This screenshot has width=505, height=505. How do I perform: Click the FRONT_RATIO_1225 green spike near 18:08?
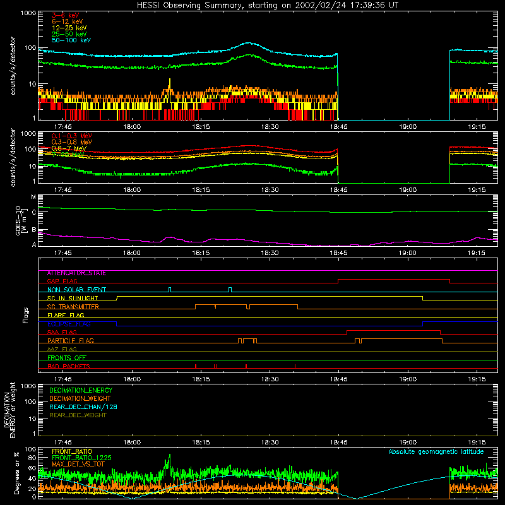click(x=169, y=461)
